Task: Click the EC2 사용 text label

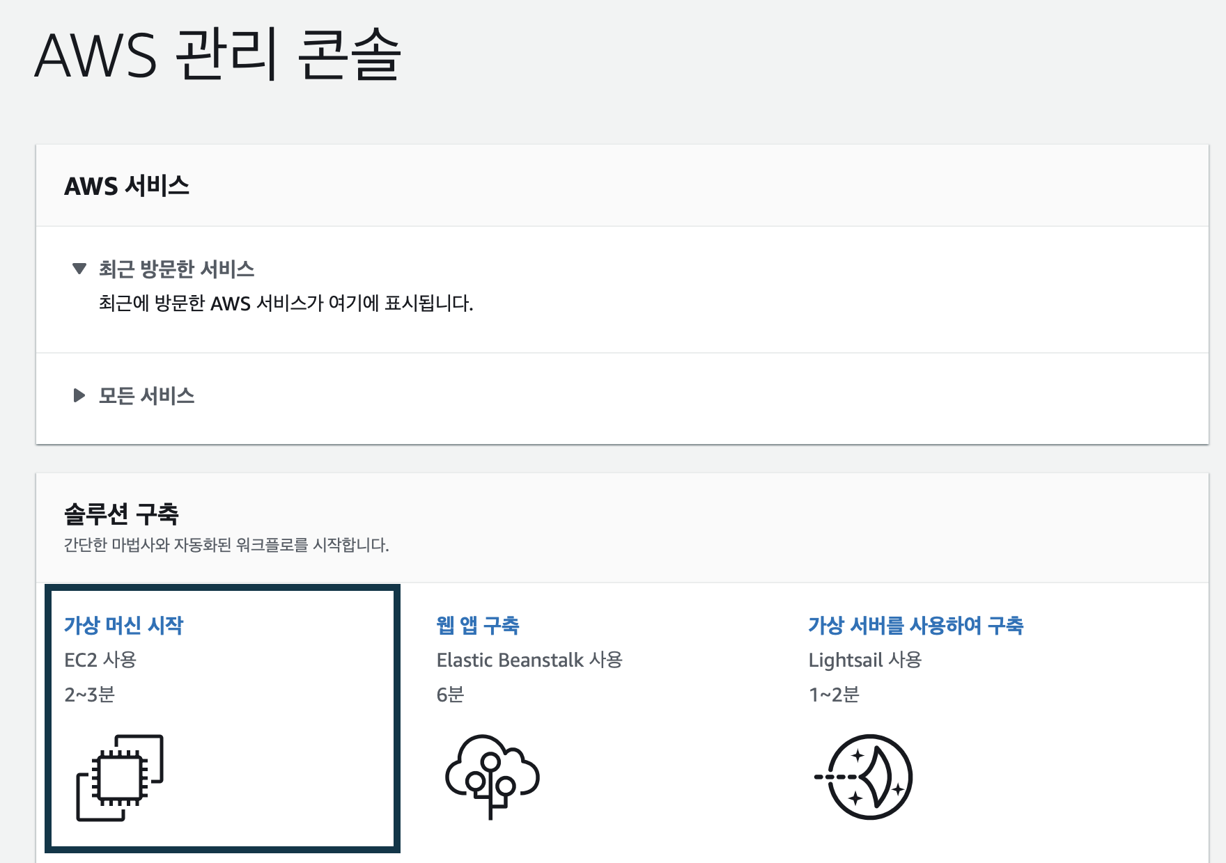Action: (101, 661)
